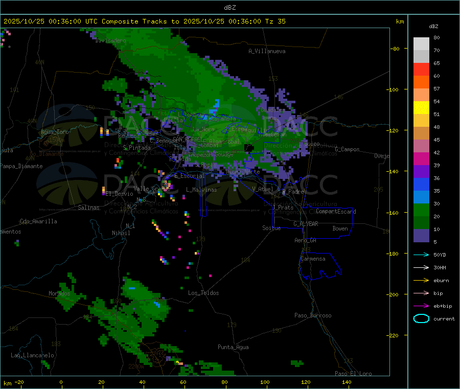
Task: Click the 'Bowen' map label
Action: (340, 228)
